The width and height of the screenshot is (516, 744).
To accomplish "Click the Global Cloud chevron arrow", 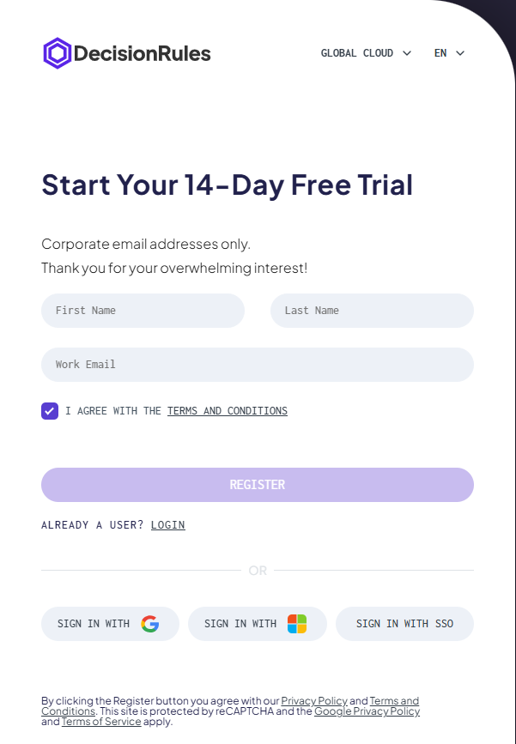I will pos(407,53).
